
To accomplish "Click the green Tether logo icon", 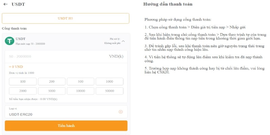I will (x=9, y=41).
